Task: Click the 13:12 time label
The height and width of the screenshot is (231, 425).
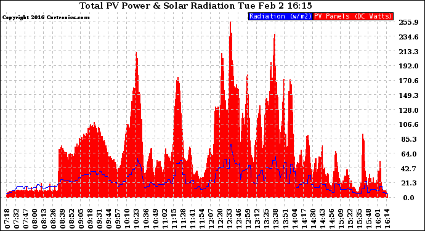Action: 257,219
